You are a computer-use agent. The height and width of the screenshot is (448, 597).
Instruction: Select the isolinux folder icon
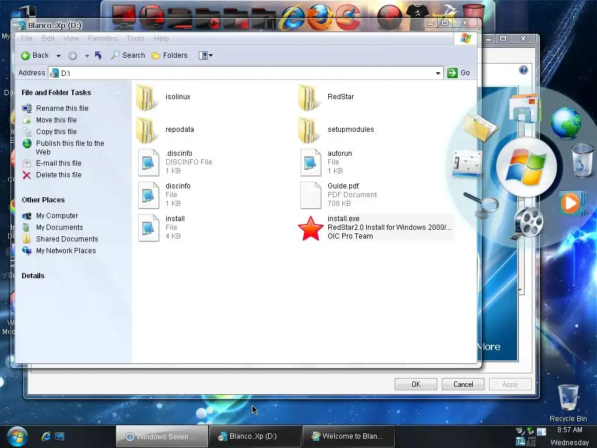click(146, 97)
